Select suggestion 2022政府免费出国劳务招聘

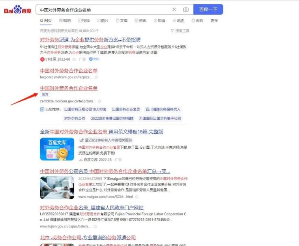112,119
